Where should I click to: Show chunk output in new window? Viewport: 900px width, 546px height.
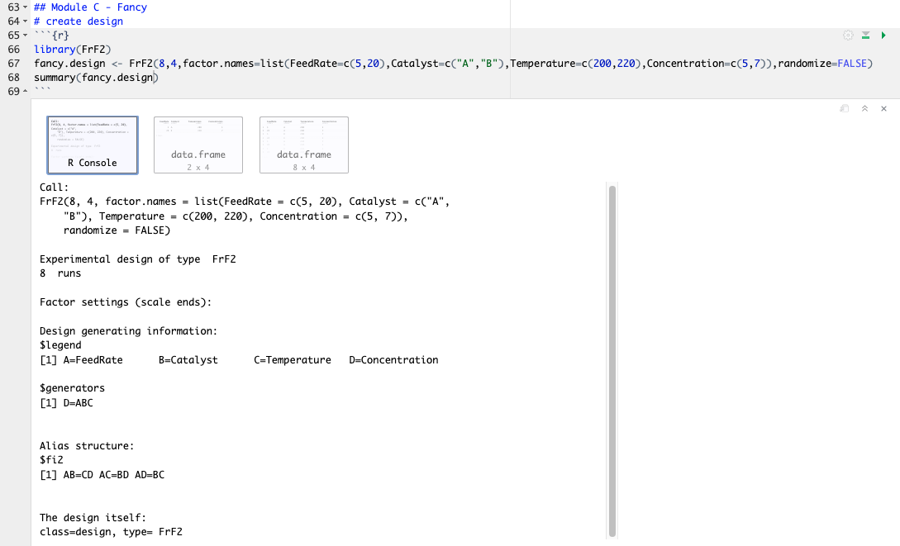(x=845, y=108)
